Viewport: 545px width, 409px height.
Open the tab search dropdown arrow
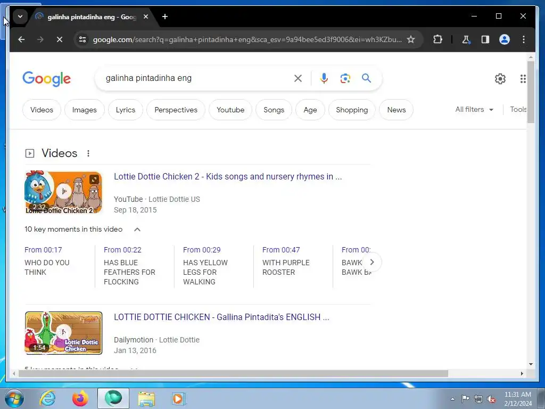20,17
